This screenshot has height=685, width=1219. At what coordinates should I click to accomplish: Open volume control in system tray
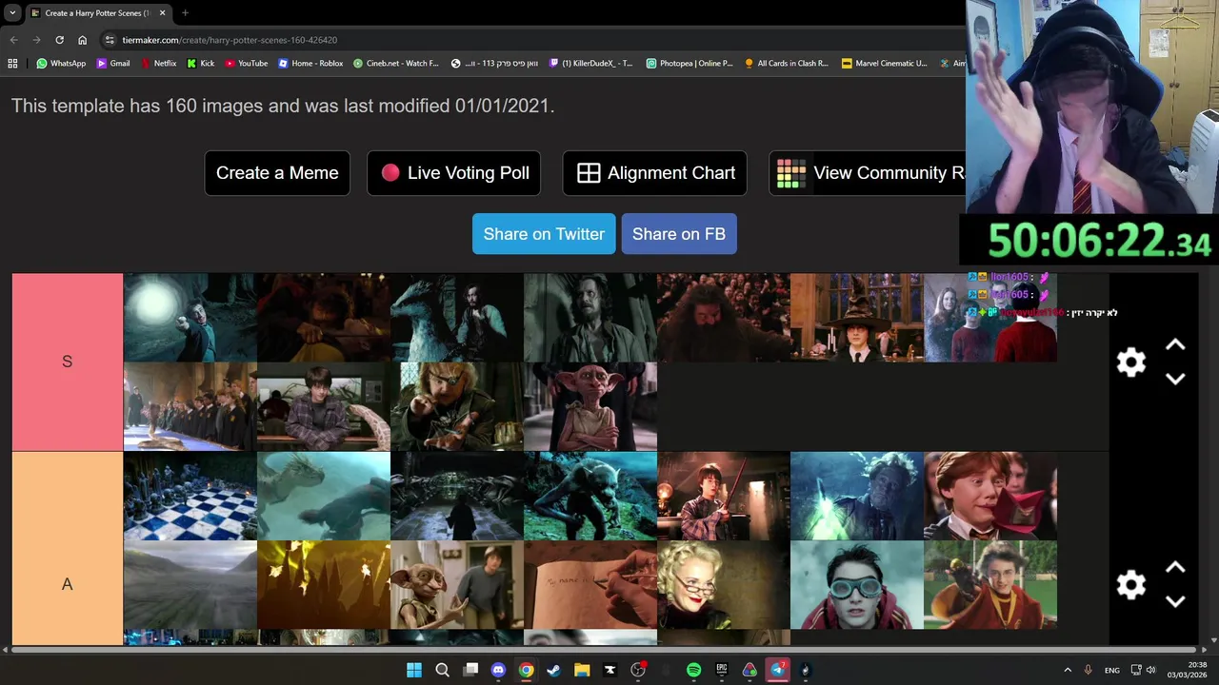(1150, 670)
